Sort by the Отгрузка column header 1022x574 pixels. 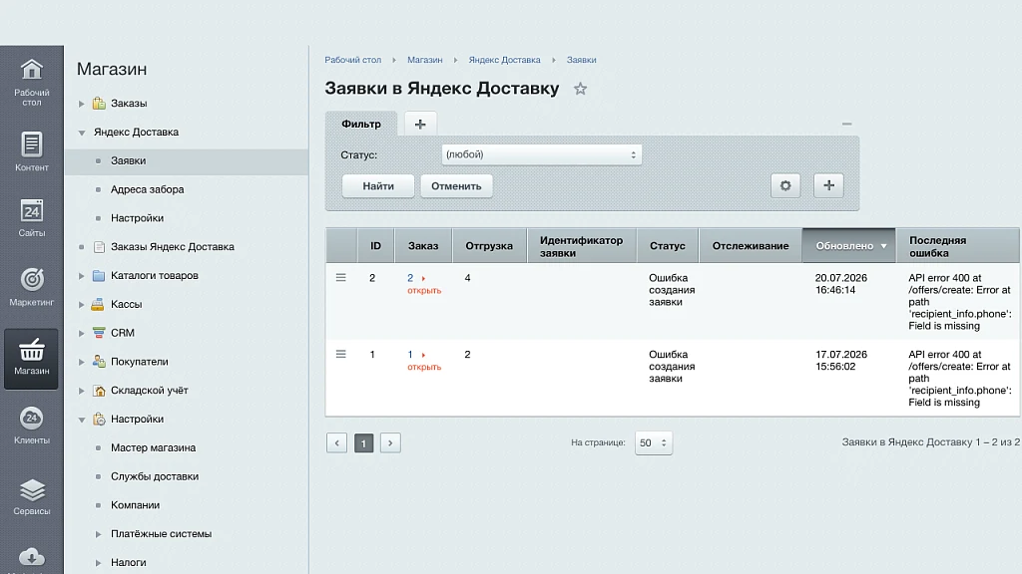489,246
